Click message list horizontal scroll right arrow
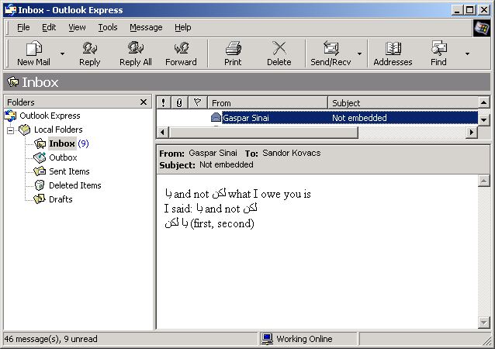The width and height of the screenshot is (495, 349). coord(472,132)
